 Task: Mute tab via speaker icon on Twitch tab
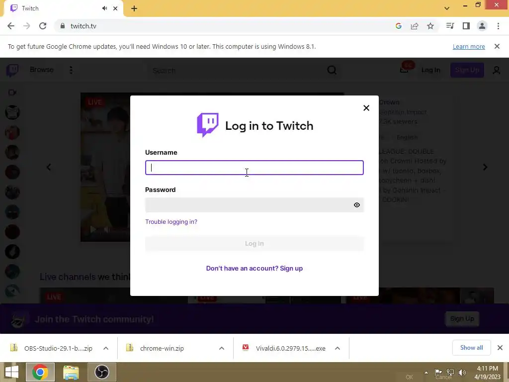[x=104, y=8]
